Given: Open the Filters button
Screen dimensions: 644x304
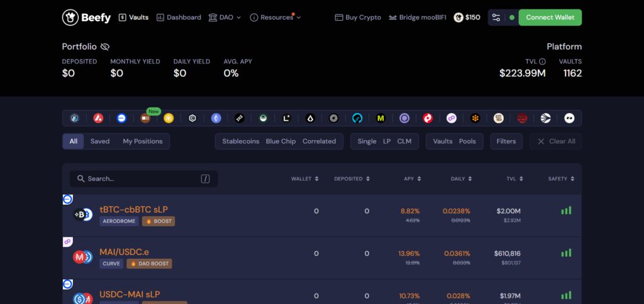Looking at the screenshot, I should point(506,141).
